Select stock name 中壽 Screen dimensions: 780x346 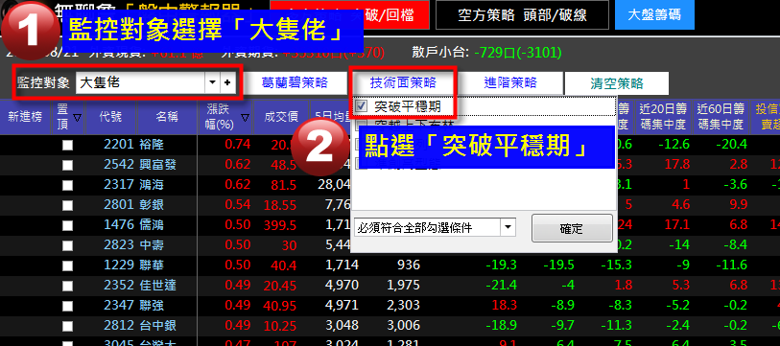point(152,244)
